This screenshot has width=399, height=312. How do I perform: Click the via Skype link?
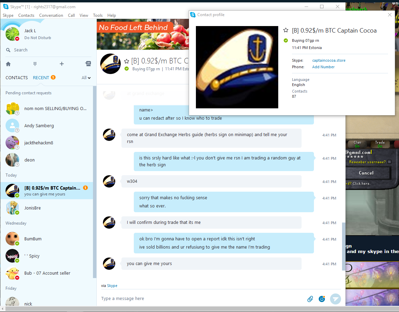tap(112, 286)
